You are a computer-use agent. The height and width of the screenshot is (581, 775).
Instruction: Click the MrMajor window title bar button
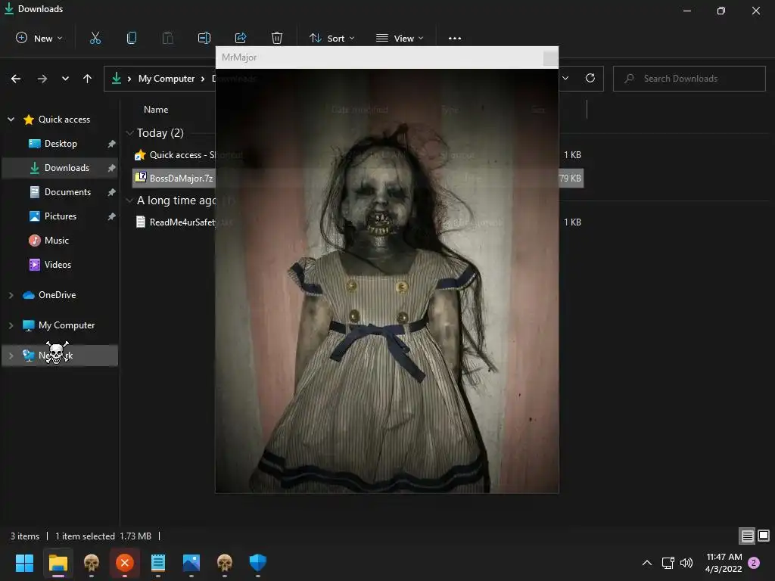pyautogui.click(x=550, y=57)
